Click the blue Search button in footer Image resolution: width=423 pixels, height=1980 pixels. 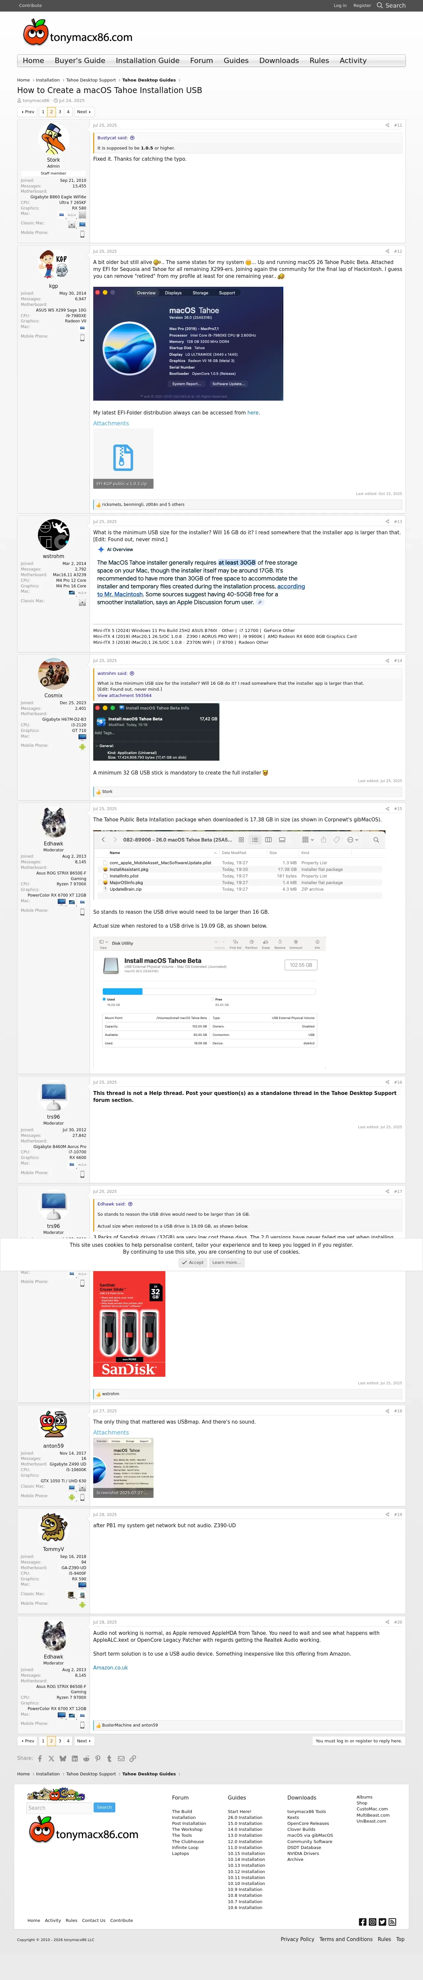[x=104, y=1807]
